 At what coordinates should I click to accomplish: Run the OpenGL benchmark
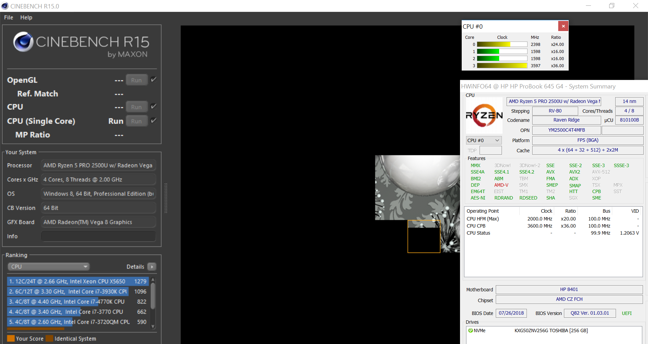click(136, 80)
